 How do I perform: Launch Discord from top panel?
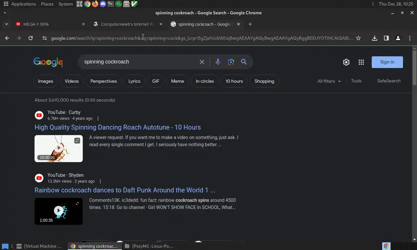point(103,4)
